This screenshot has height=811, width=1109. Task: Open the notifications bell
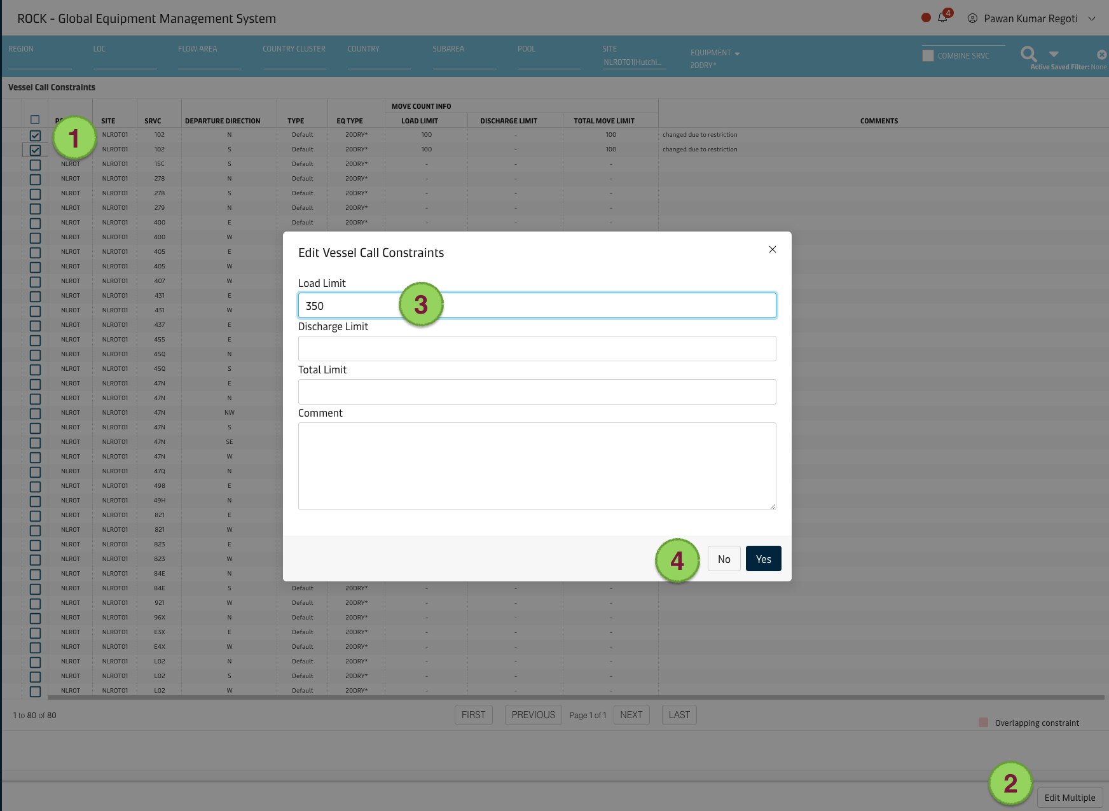coord(942,18)
